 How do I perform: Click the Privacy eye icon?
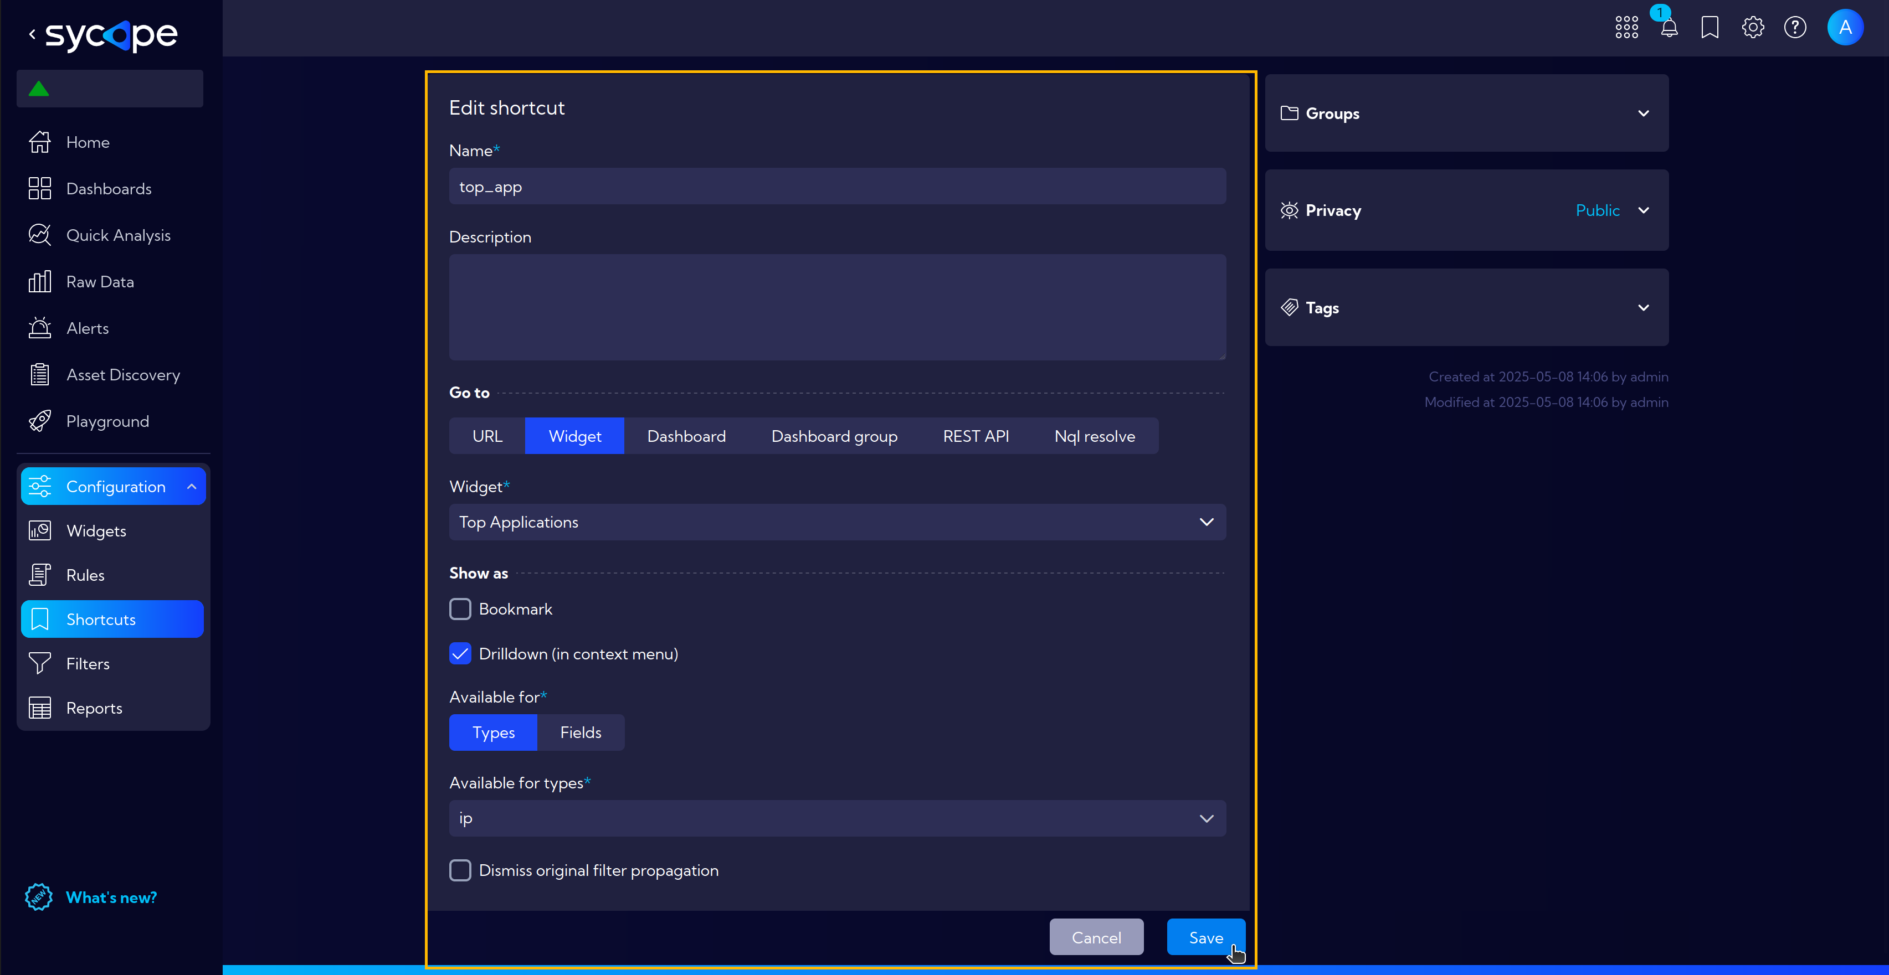(x=1289, y=210)
